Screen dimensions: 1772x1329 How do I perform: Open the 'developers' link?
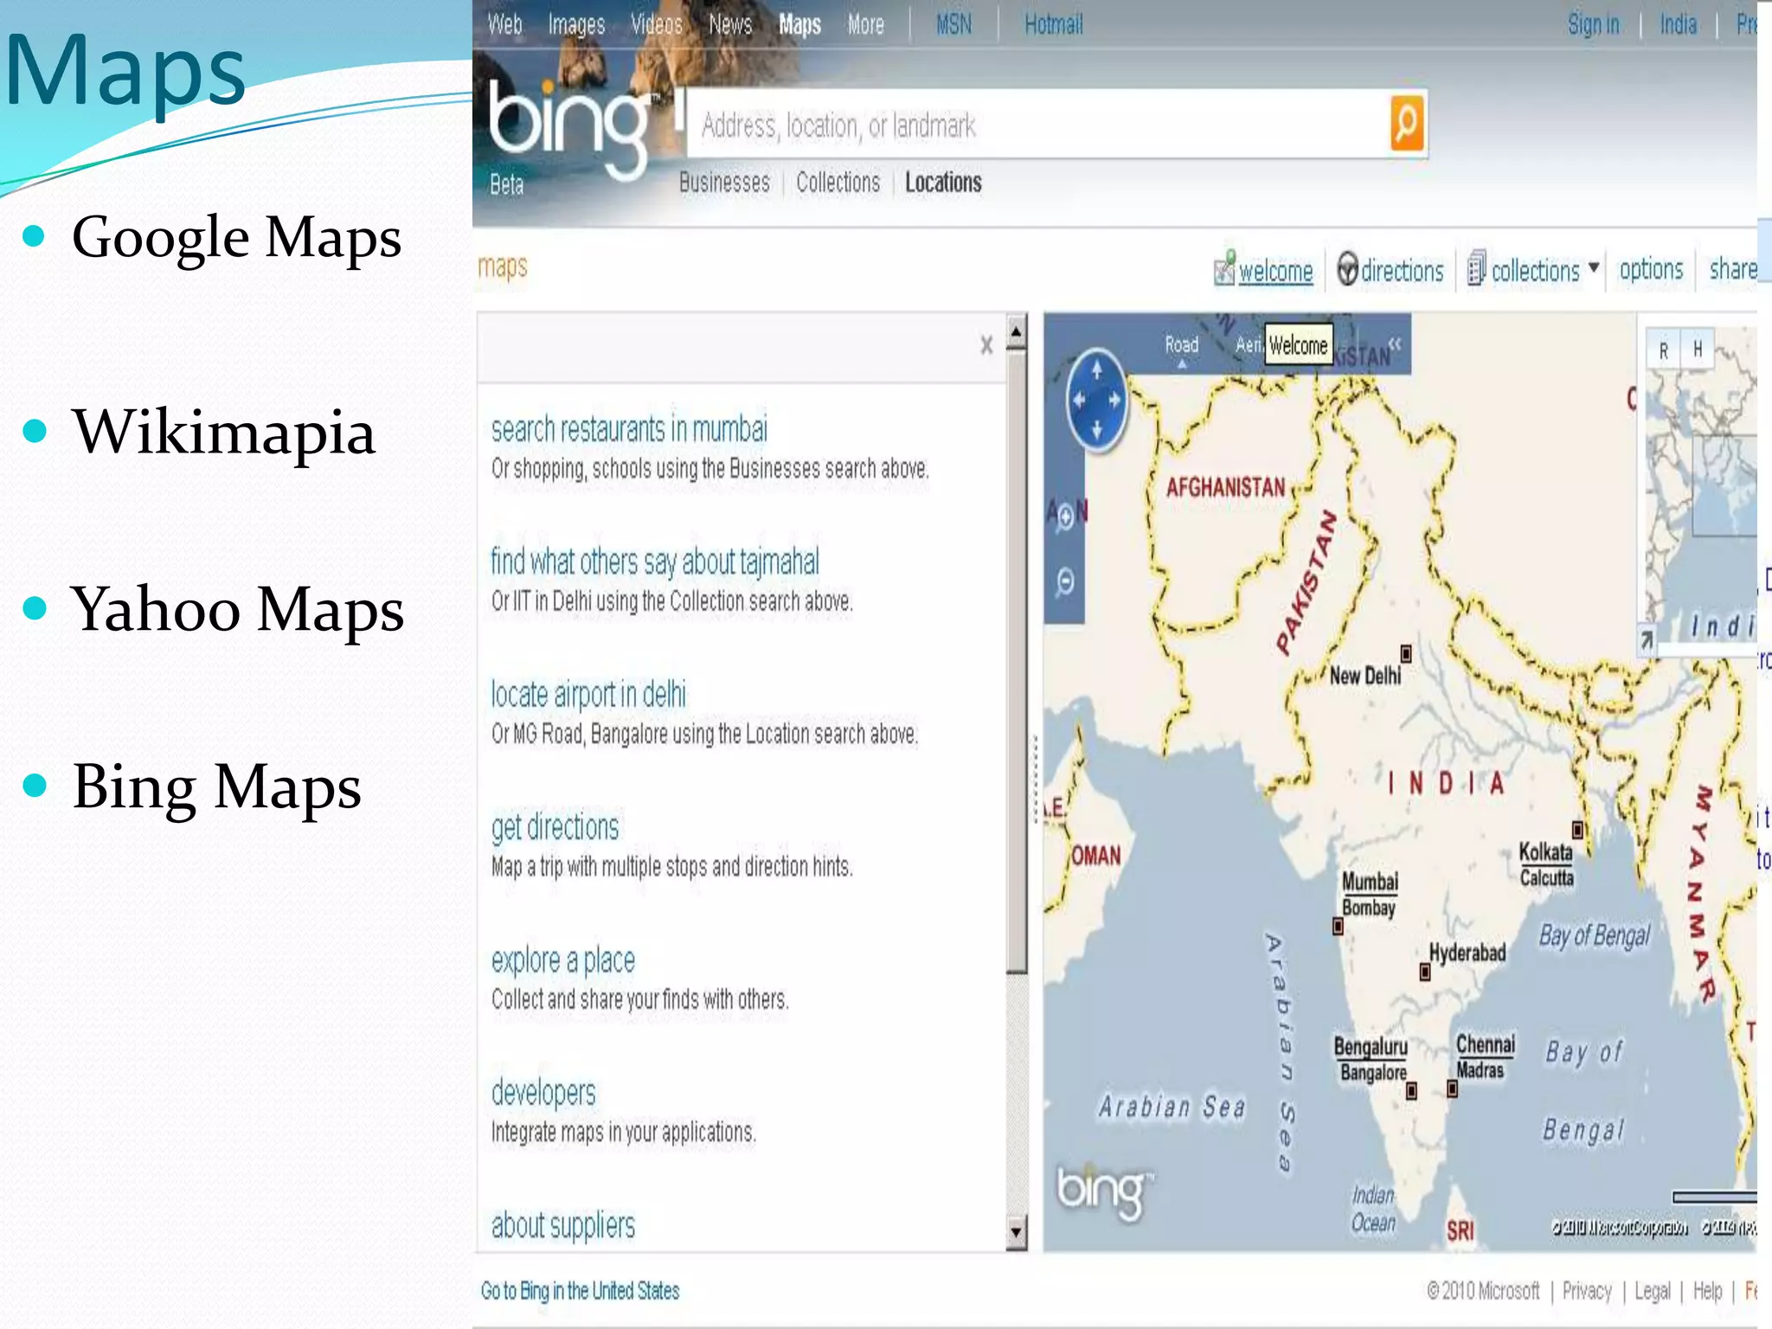[x=543, y=1094]
